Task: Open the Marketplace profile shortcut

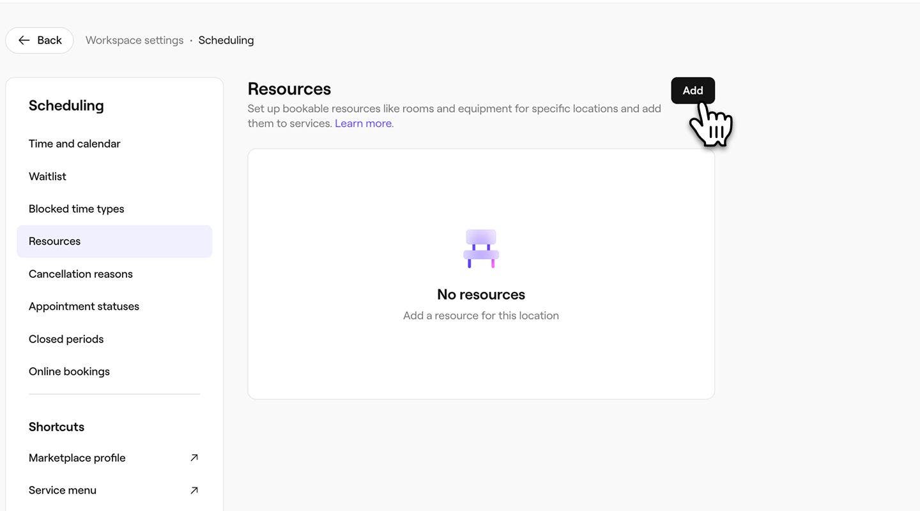Action: coord(114,458)
